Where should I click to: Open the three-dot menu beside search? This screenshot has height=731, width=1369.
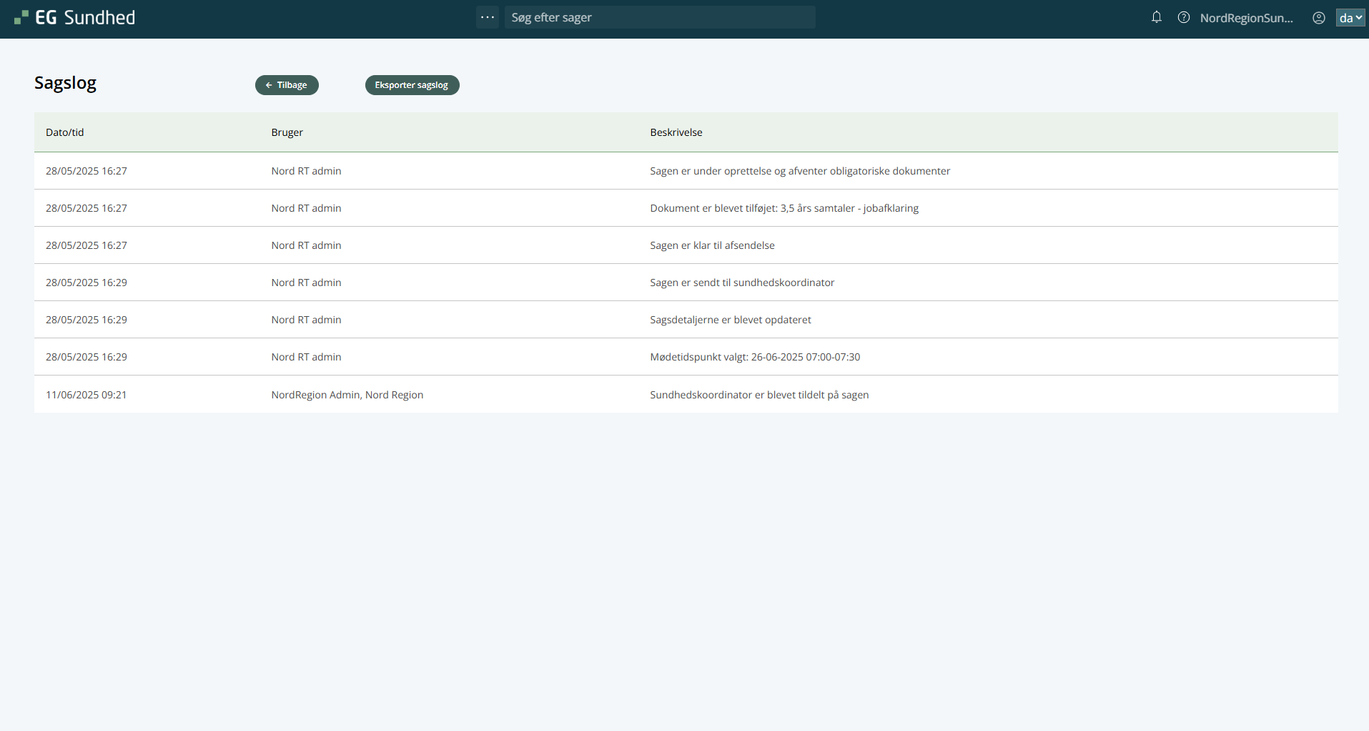click(x=488, y=17)
